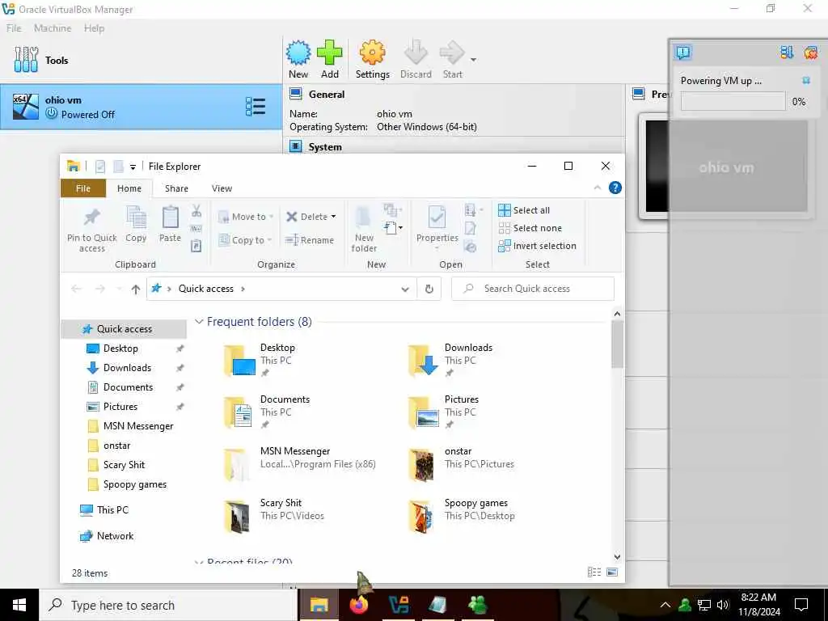
Task: Click the File Explorer help icon
Action: click(615, 188)
